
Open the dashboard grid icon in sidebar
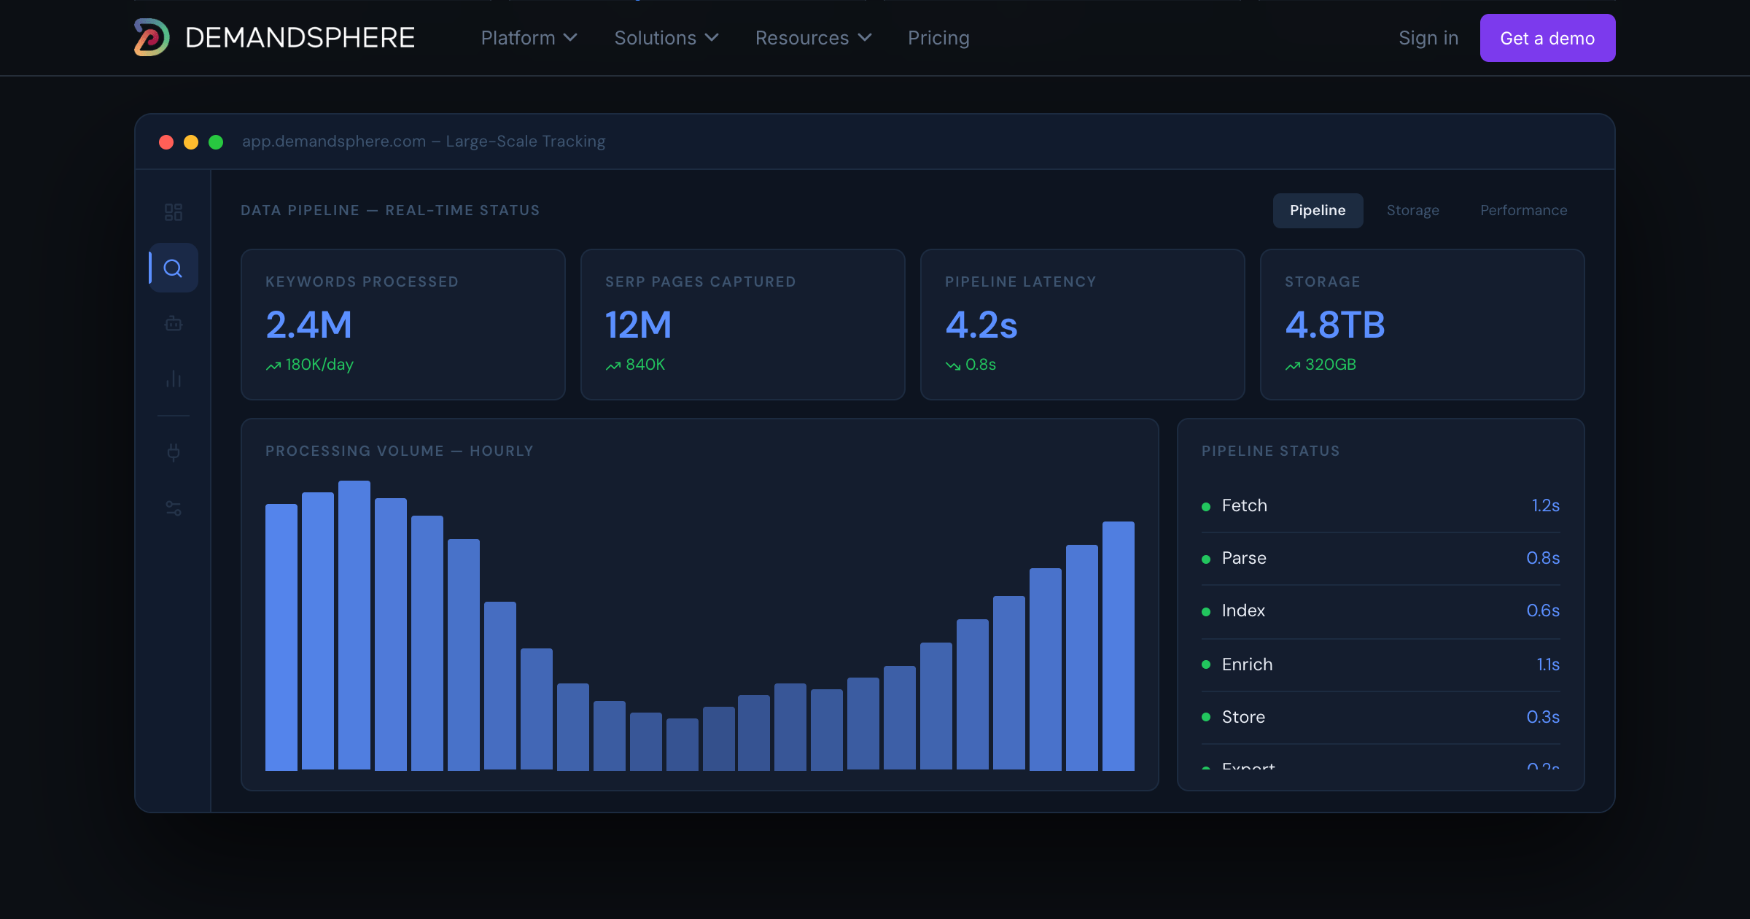tap(174, 212)
